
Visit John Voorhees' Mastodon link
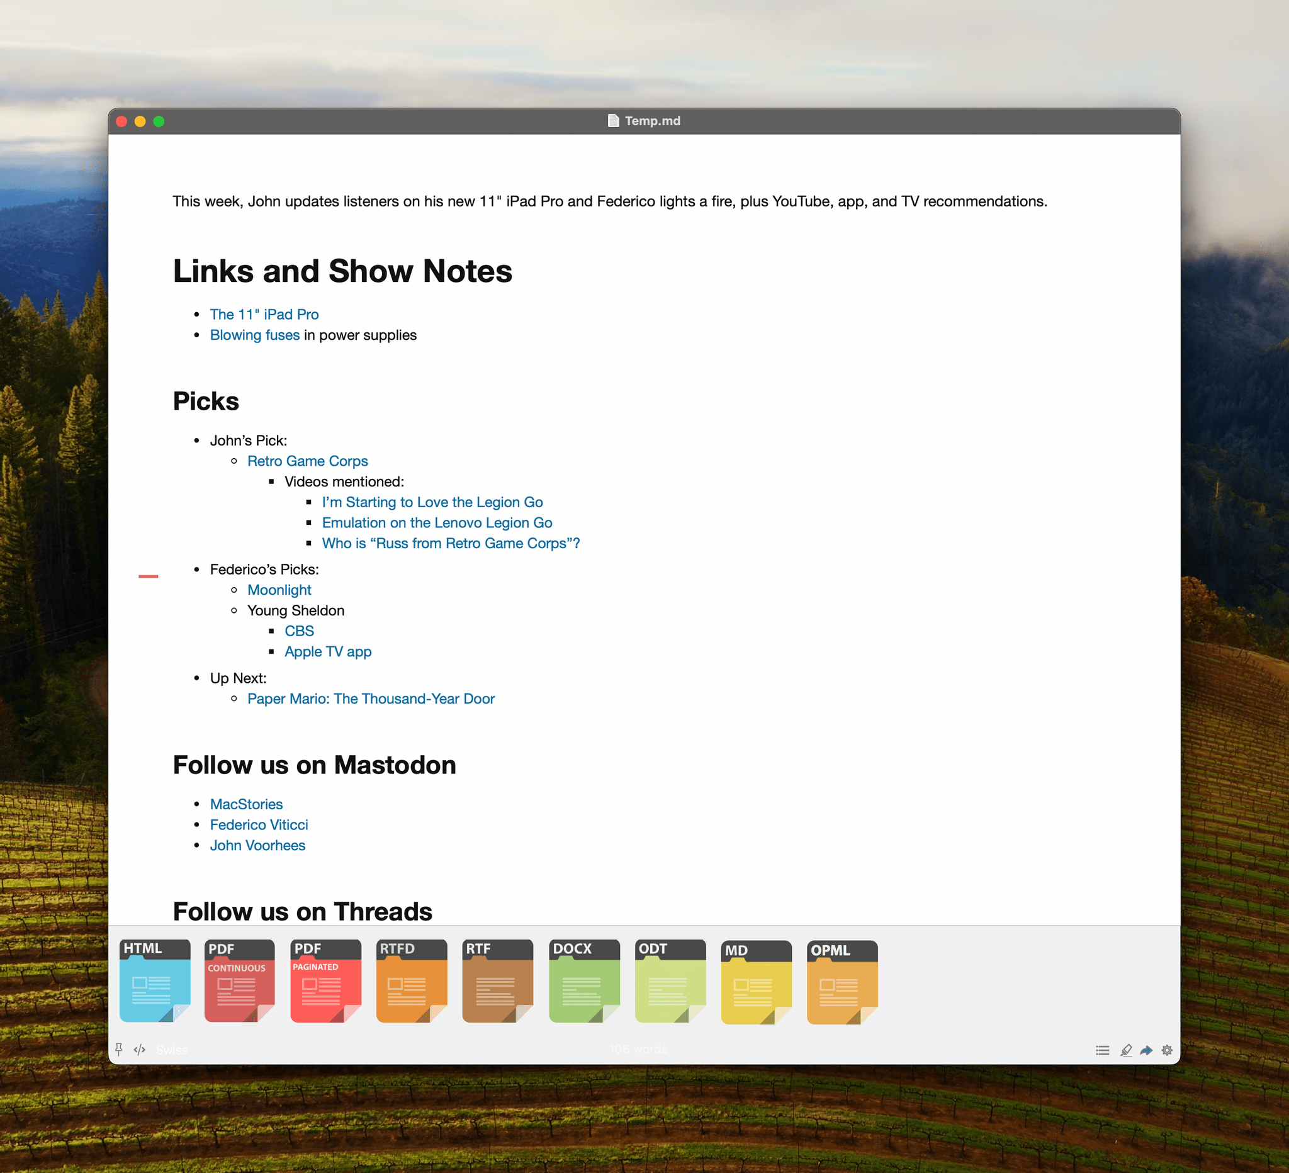pos(257,845)
